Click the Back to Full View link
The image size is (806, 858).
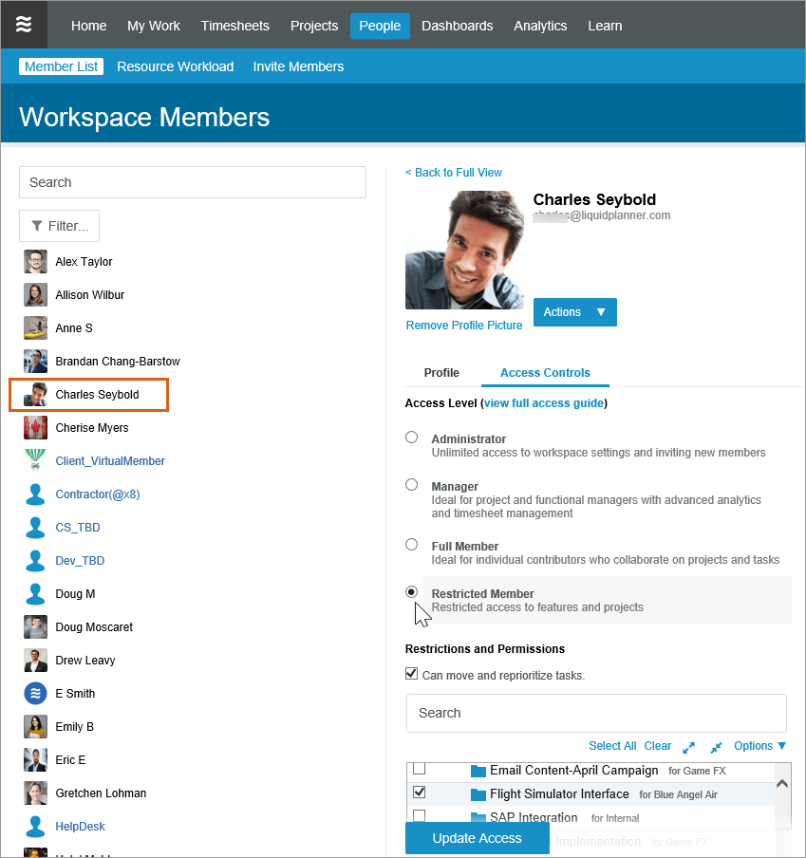tap(454, 173)
